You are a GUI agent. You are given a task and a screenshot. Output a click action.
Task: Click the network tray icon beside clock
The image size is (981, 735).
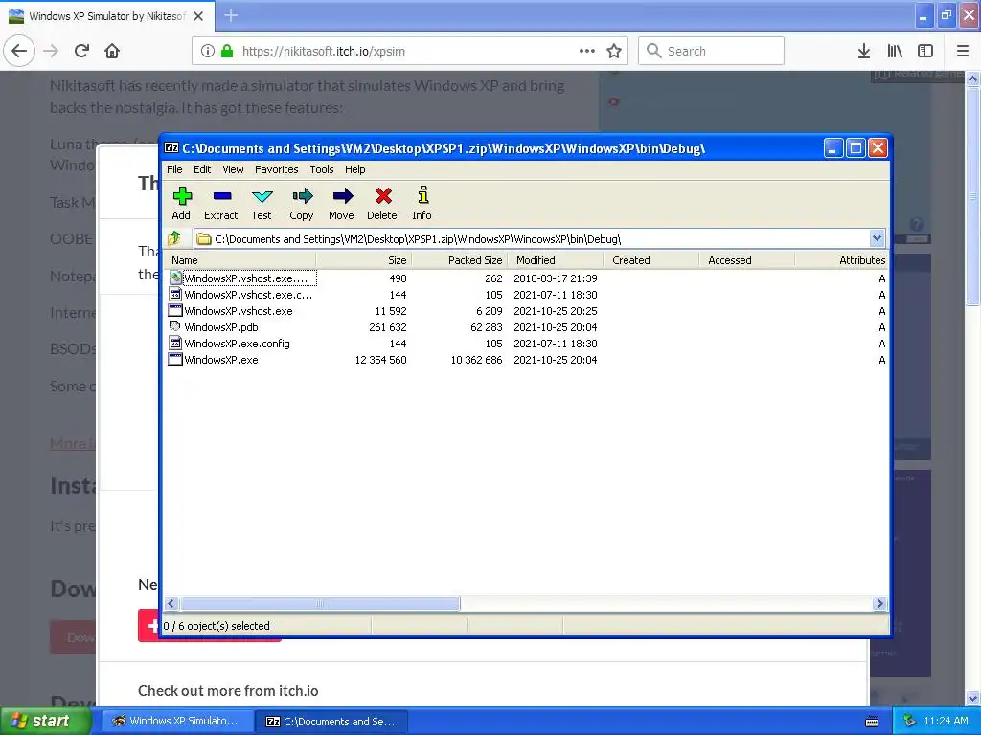(x=909, y=721)
